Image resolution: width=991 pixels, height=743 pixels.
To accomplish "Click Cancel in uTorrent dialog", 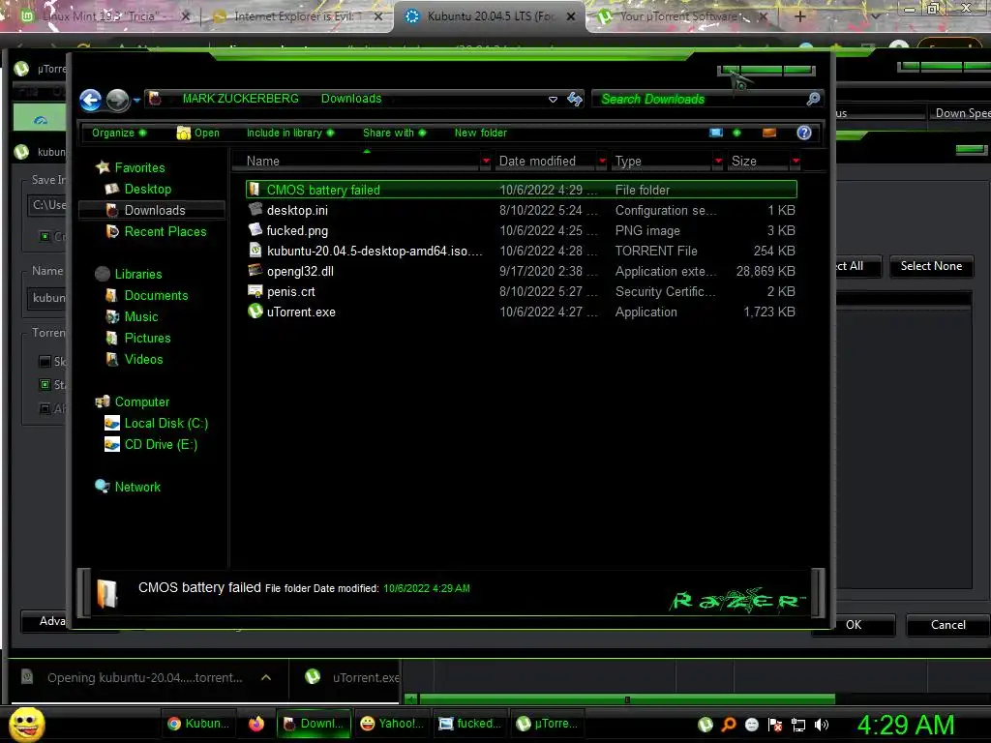I will click(947, 625).
